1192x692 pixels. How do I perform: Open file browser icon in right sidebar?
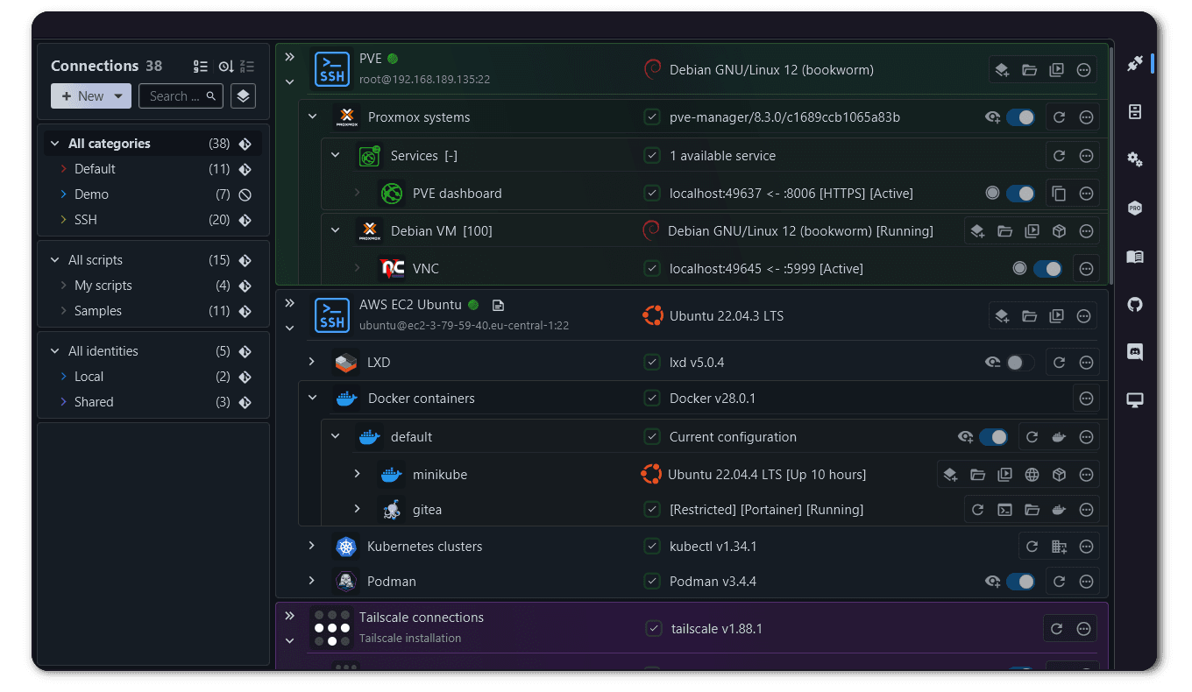pos(1135,112)
